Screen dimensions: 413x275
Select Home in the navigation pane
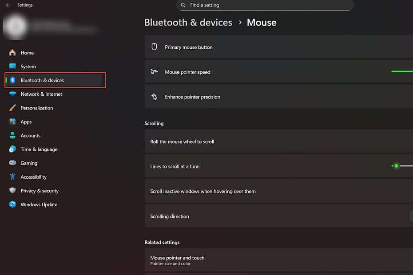click(27, 52)
